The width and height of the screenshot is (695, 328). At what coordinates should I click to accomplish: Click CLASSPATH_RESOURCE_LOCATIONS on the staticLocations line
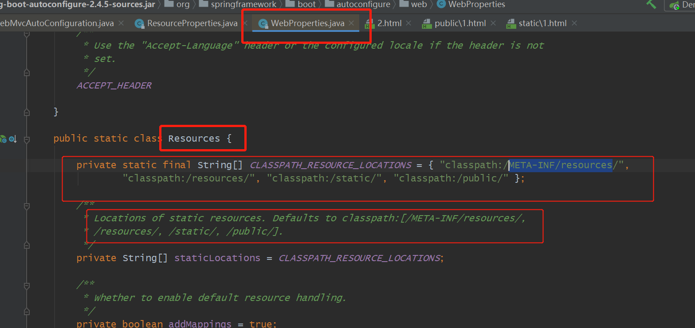point(359,258)
